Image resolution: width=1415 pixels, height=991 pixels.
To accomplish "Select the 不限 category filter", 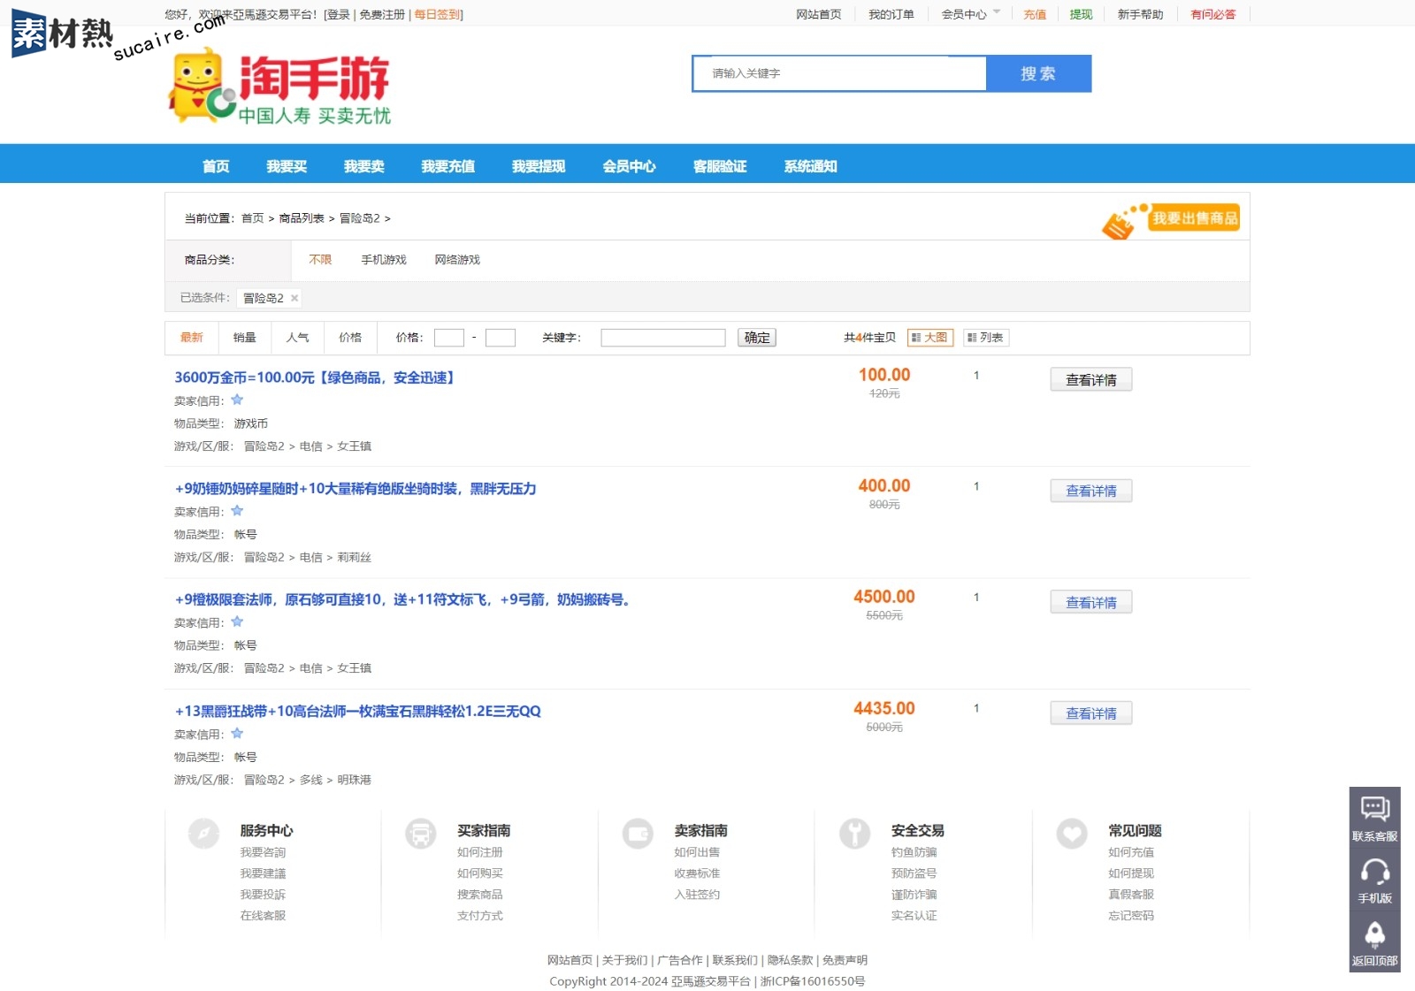I will [320, 260].
